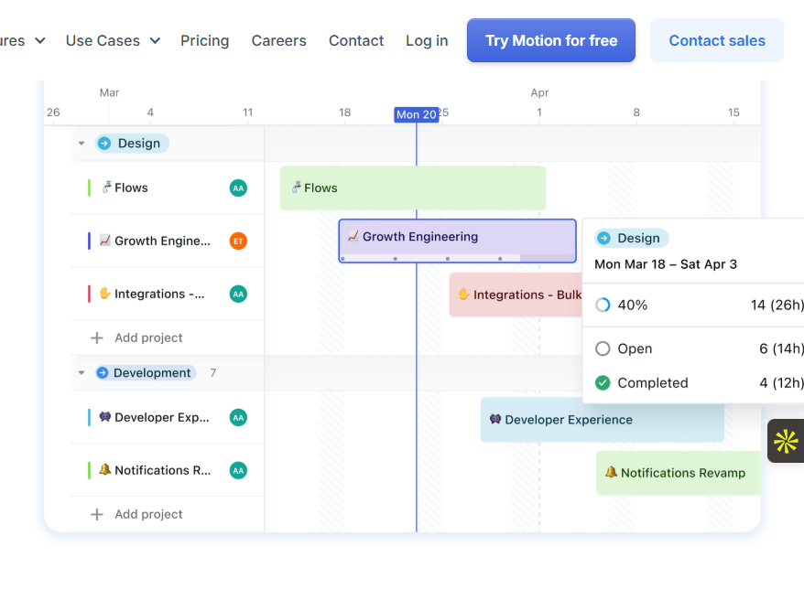Viewport: 804px width, 600px height.
Task: Select the Open status circle
Action: (x=603, y=348)
